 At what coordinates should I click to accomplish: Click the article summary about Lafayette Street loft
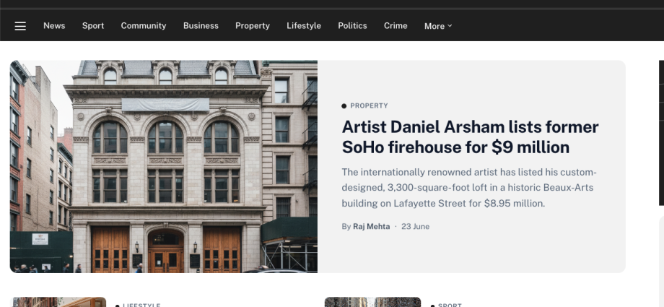(469, 188)
